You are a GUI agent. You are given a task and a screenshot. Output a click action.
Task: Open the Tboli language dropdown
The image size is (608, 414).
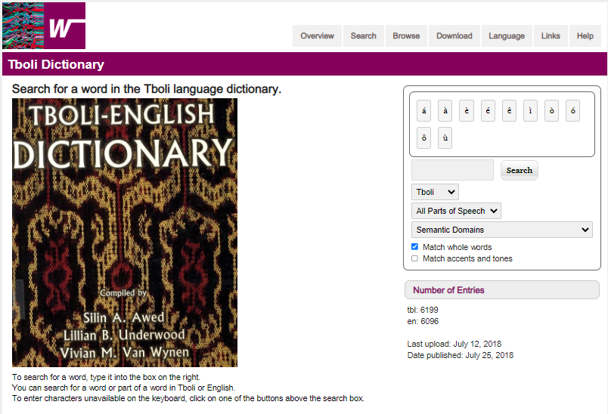435,192
